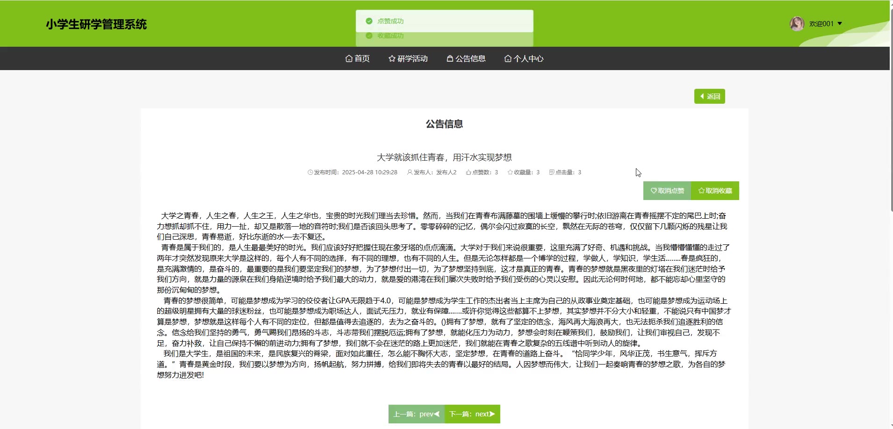
Task: Expand the 欢迎001 user dropdown arrow
Action: (840, 23)
